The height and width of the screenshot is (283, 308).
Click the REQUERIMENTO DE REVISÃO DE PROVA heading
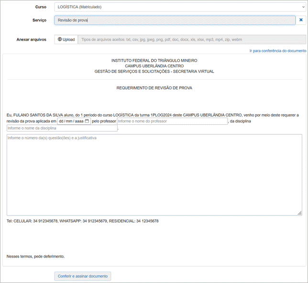pyautogui.click(x=154, y=88)
